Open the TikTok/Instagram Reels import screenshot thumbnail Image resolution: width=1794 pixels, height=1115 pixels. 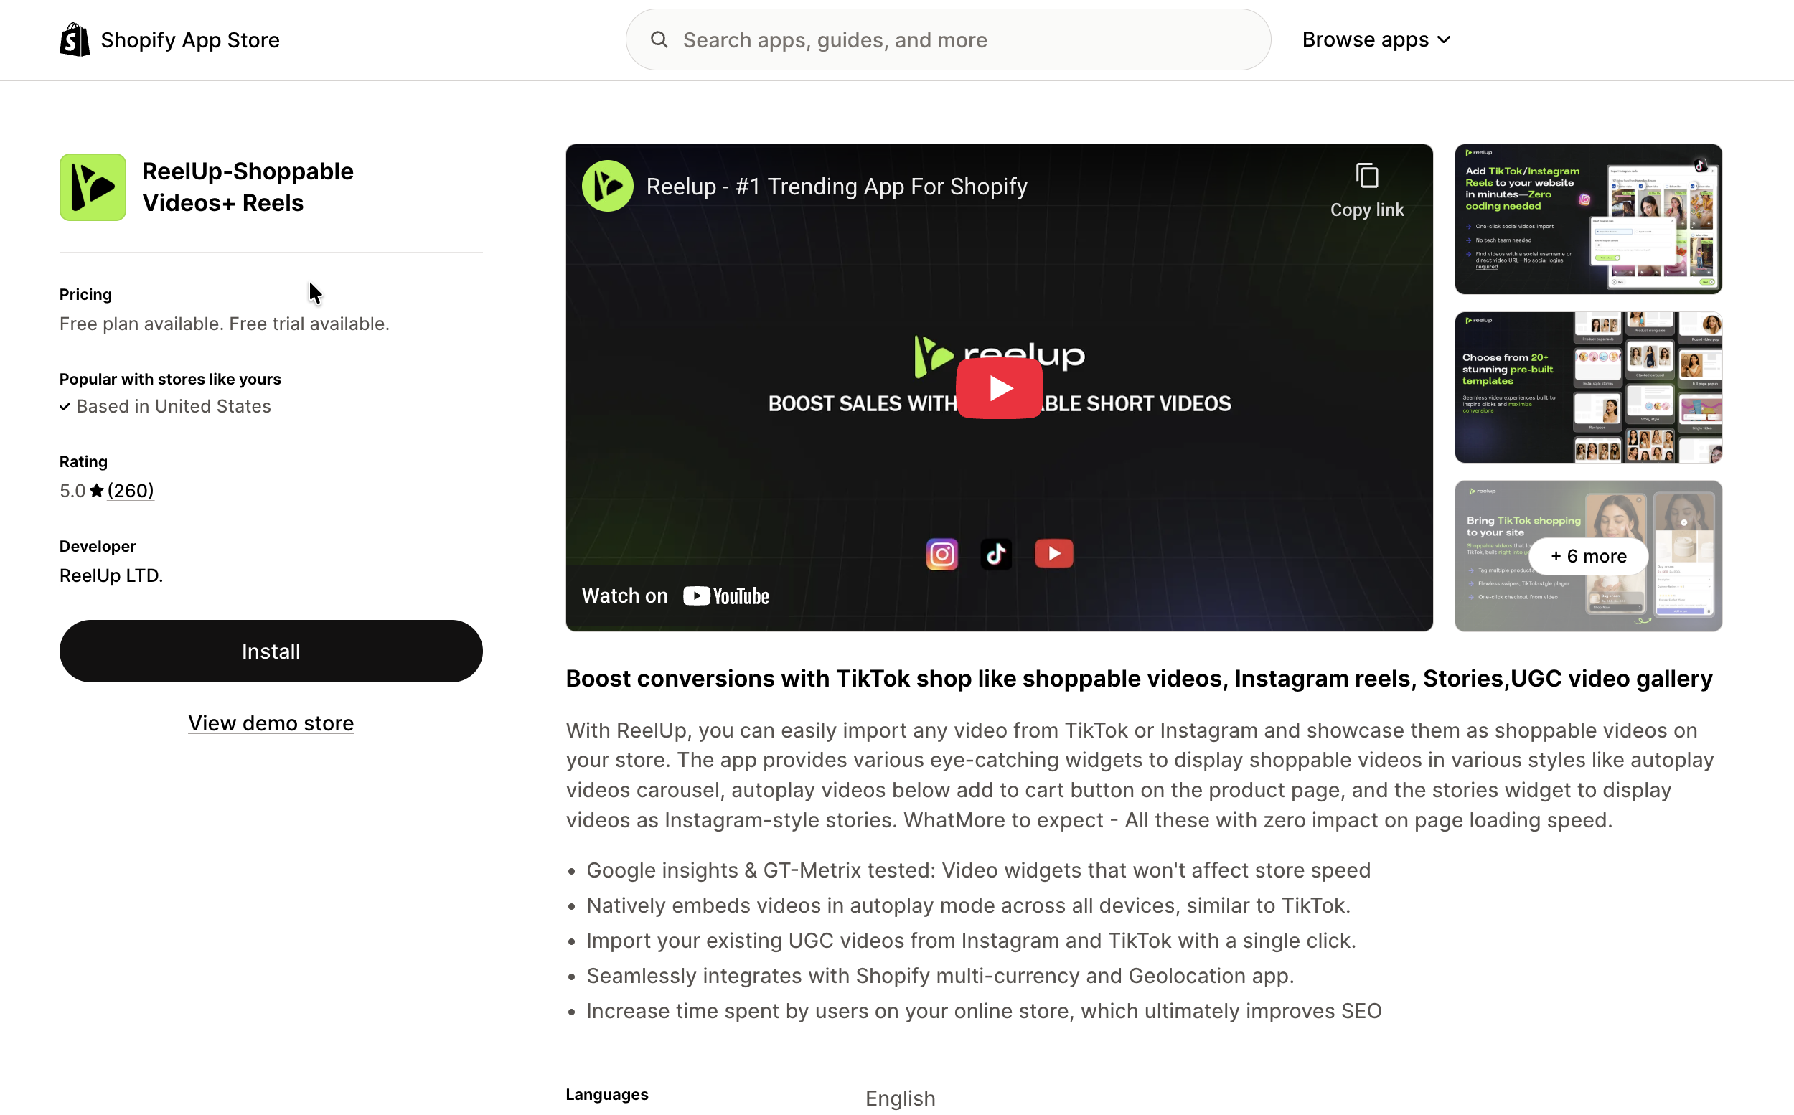tap(1587, 219)
